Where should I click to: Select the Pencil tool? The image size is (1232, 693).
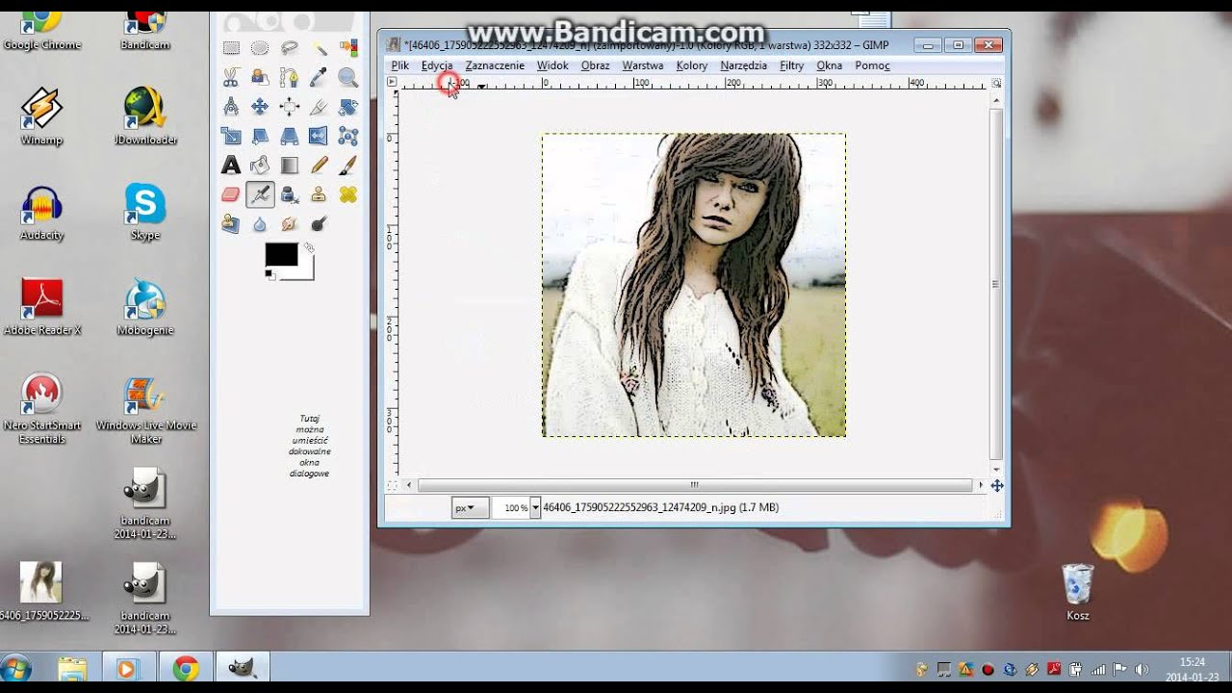[x=319, y=166]
